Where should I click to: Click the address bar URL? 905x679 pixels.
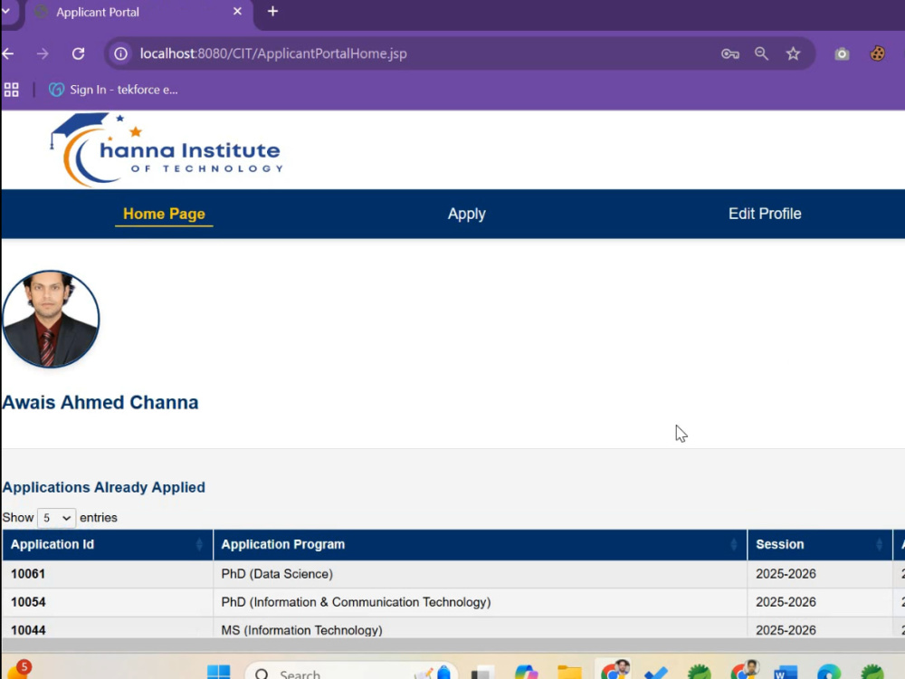click(273, 53)
